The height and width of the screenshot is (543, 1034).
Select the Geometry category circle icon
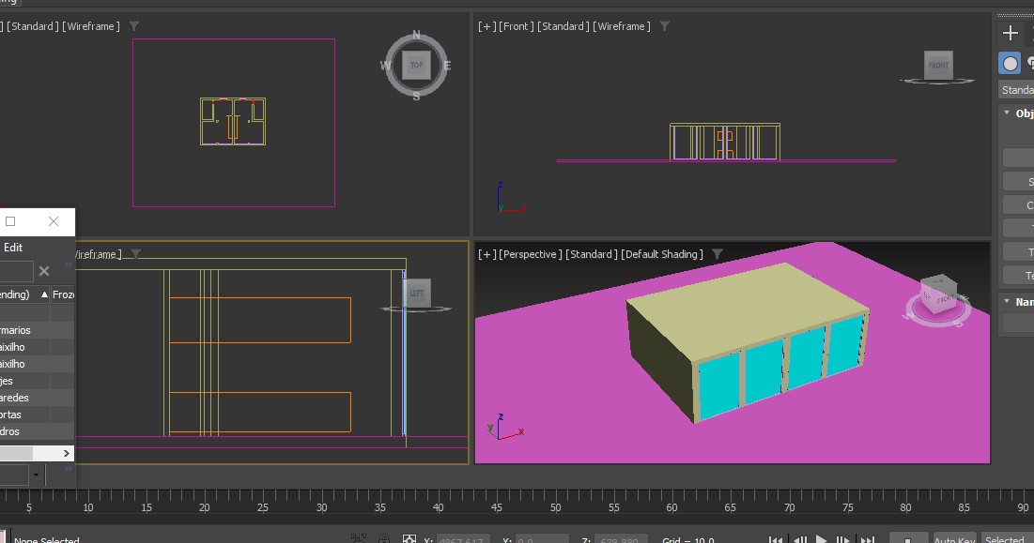tap(1010, 63)
